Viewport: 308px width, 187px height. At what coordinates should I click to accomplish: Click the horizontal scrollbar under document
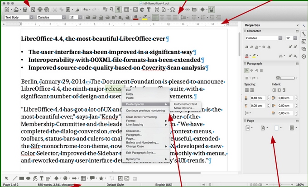[x=115, y=173]
